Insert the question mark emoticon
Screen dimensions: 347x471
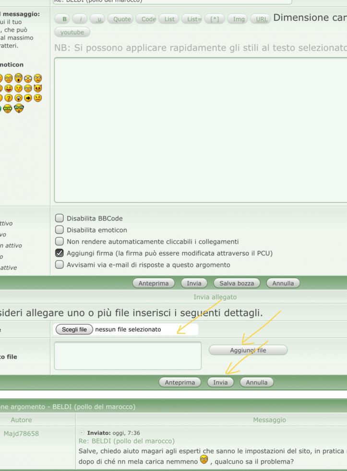coord(9,98)
